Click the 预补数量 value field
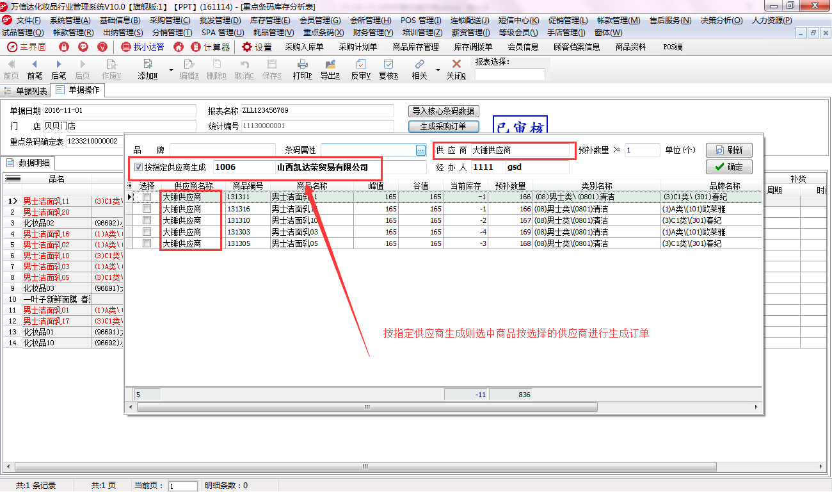This screenshot has height=492, width=832. coord(642,150)
